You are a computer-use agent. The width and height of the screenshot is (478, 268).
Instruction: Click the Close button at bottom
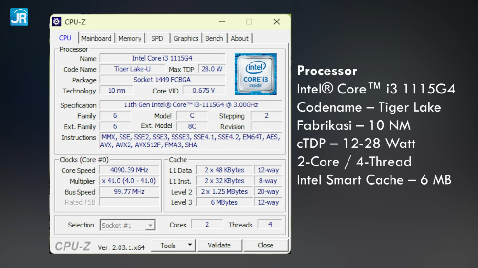(265, 245)
